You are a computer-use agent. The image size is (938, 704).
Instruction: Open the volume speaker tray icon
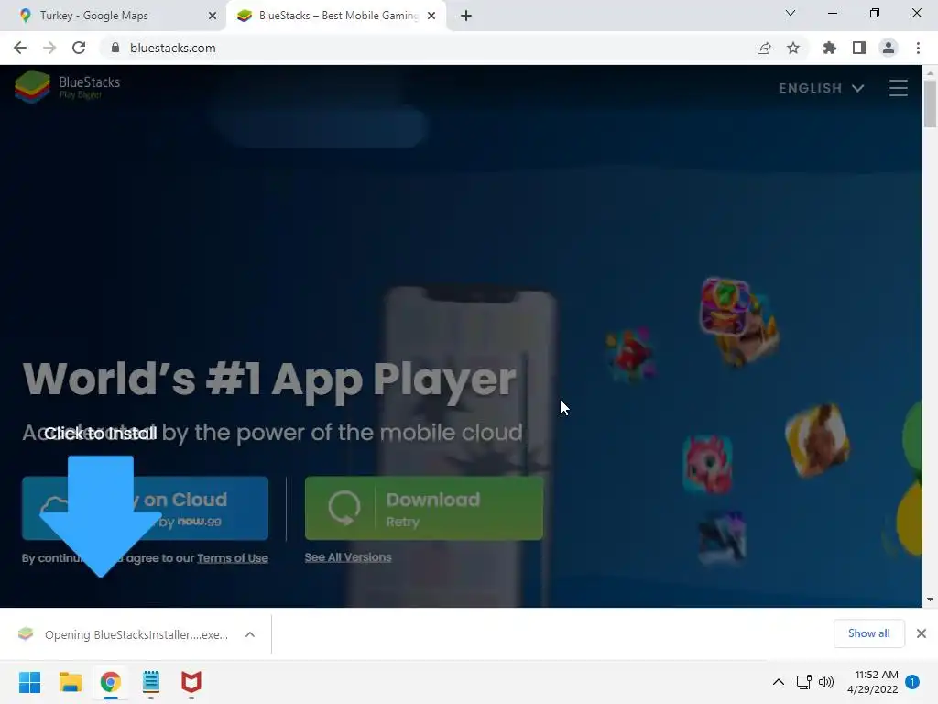coord(826,682)
